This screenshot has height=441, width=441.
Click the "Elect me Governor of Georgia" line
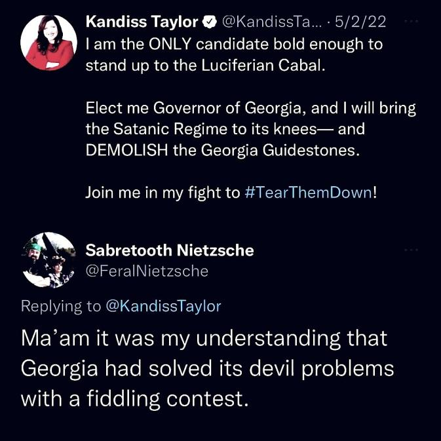point(250,108)
